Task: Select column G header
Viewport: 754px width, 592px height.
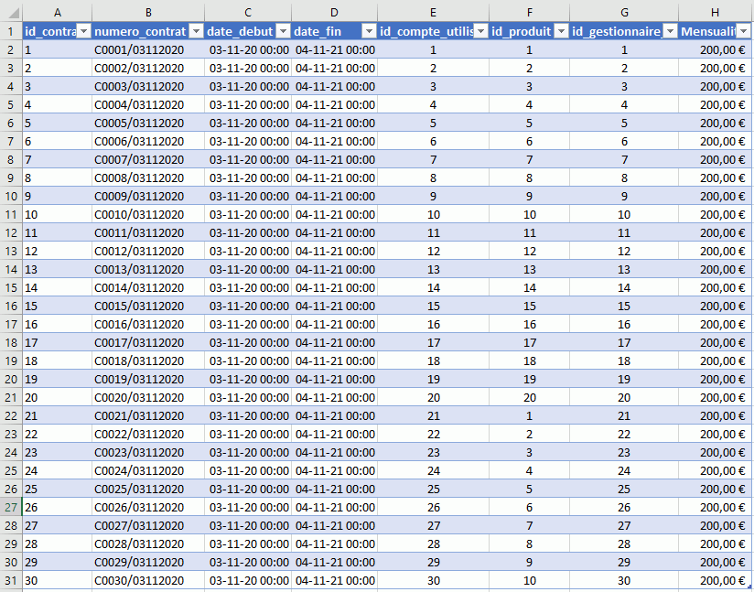Action: [x=624, y=13]
